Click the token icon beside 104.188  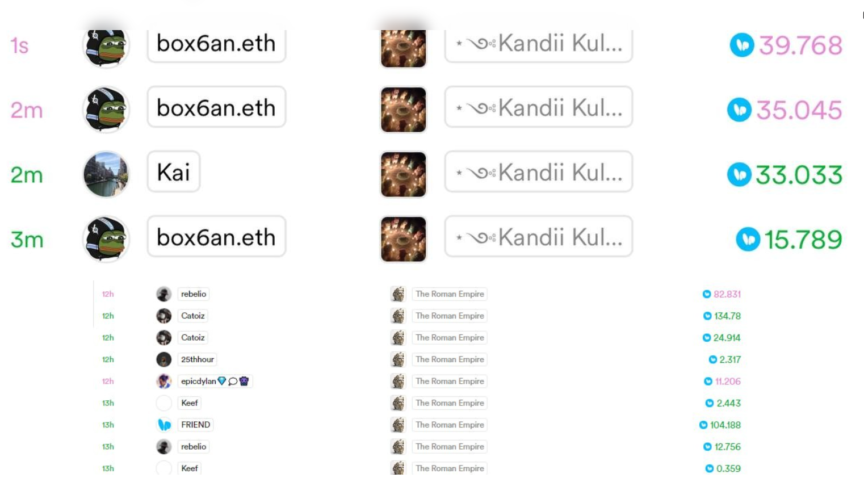[703, 425]
